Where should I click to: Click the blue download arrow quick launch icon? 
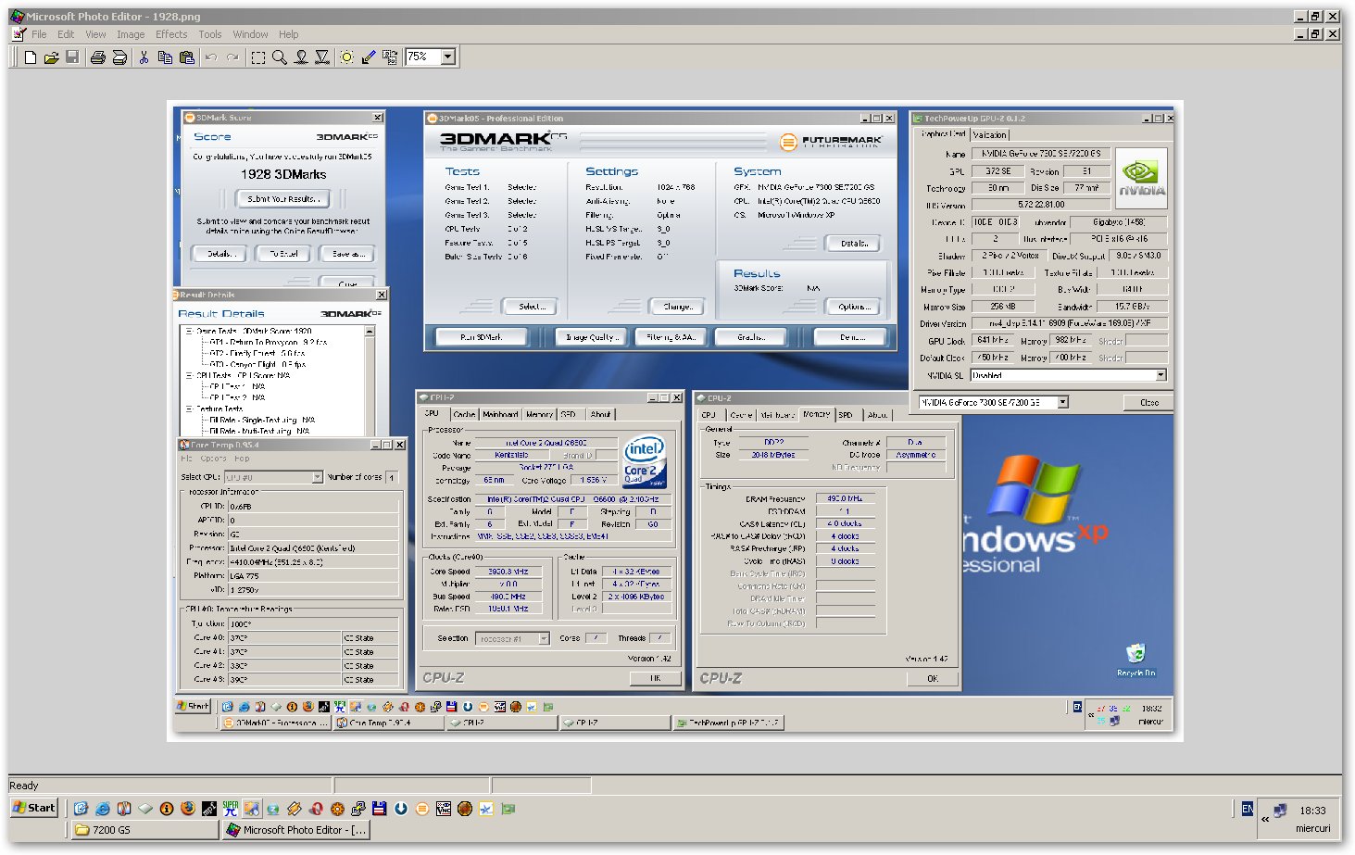click(400, 809)
